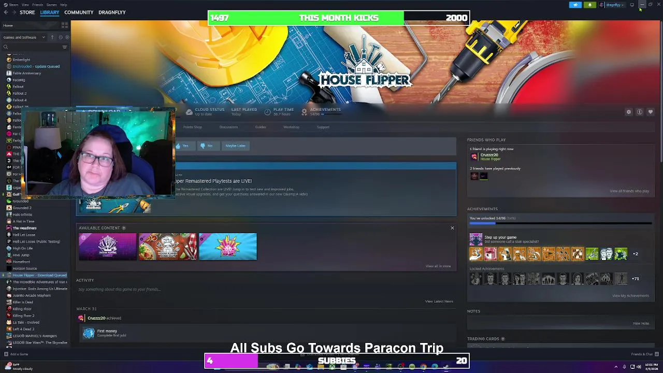Type in the say something activity field
This screenshot has width=663, height=373.
(266, 290)
